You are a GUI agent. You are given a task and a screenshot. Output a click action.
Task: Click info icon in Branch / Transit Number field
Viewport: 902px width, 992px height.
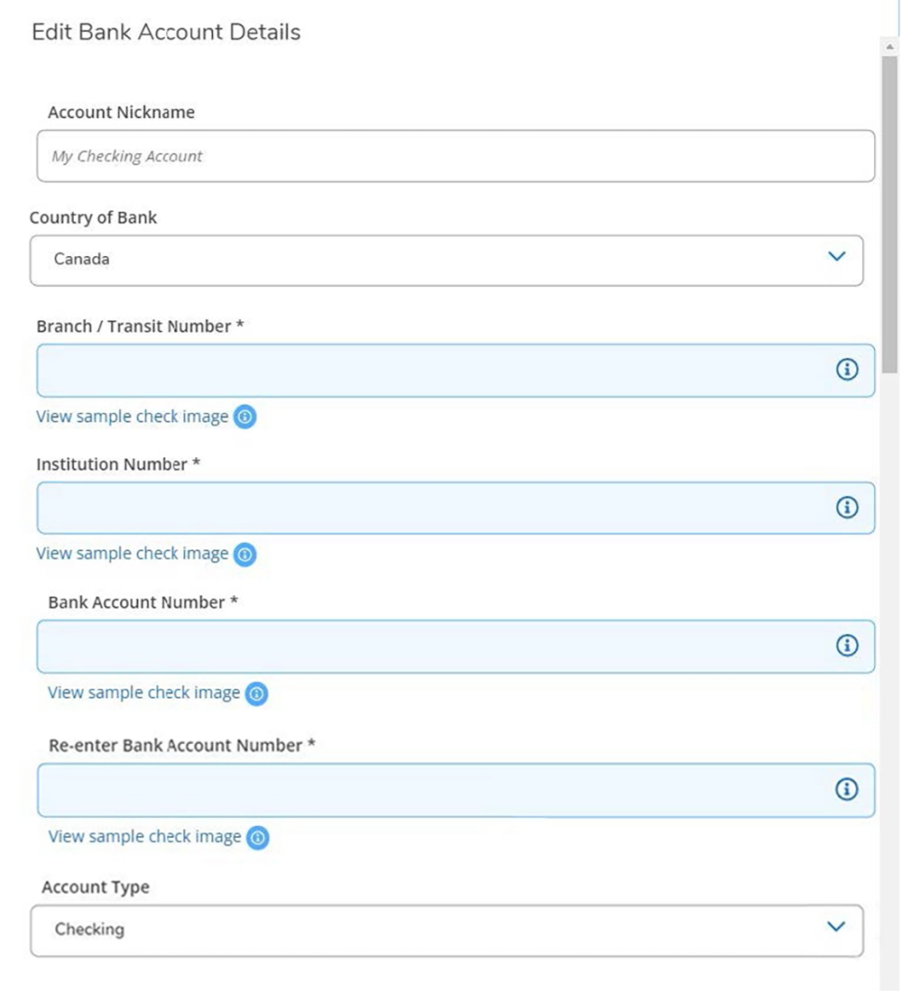(x=846, y=370)
